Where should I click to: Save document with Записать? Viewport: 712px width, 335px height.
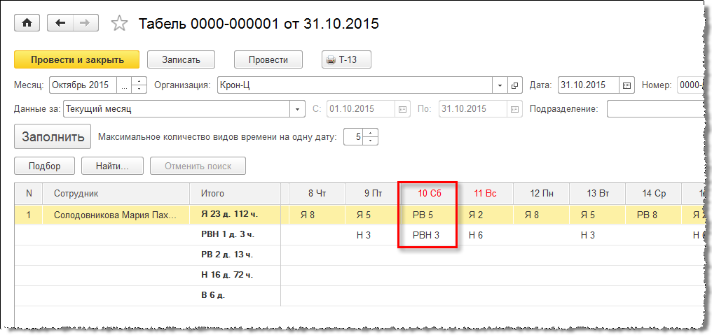pyautogui.click(x=182, y=60)
